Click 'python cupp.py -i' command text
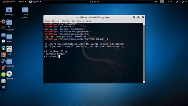Screen dimensions: 188x106 coord(98,39)
